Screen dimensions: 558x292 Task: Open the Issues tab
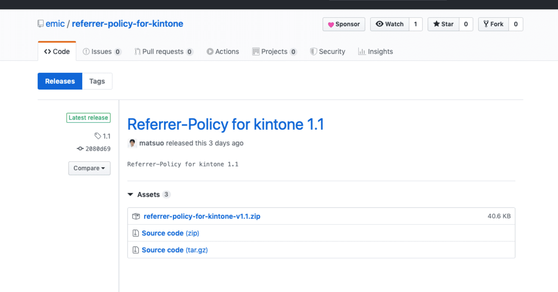point(102,51)
